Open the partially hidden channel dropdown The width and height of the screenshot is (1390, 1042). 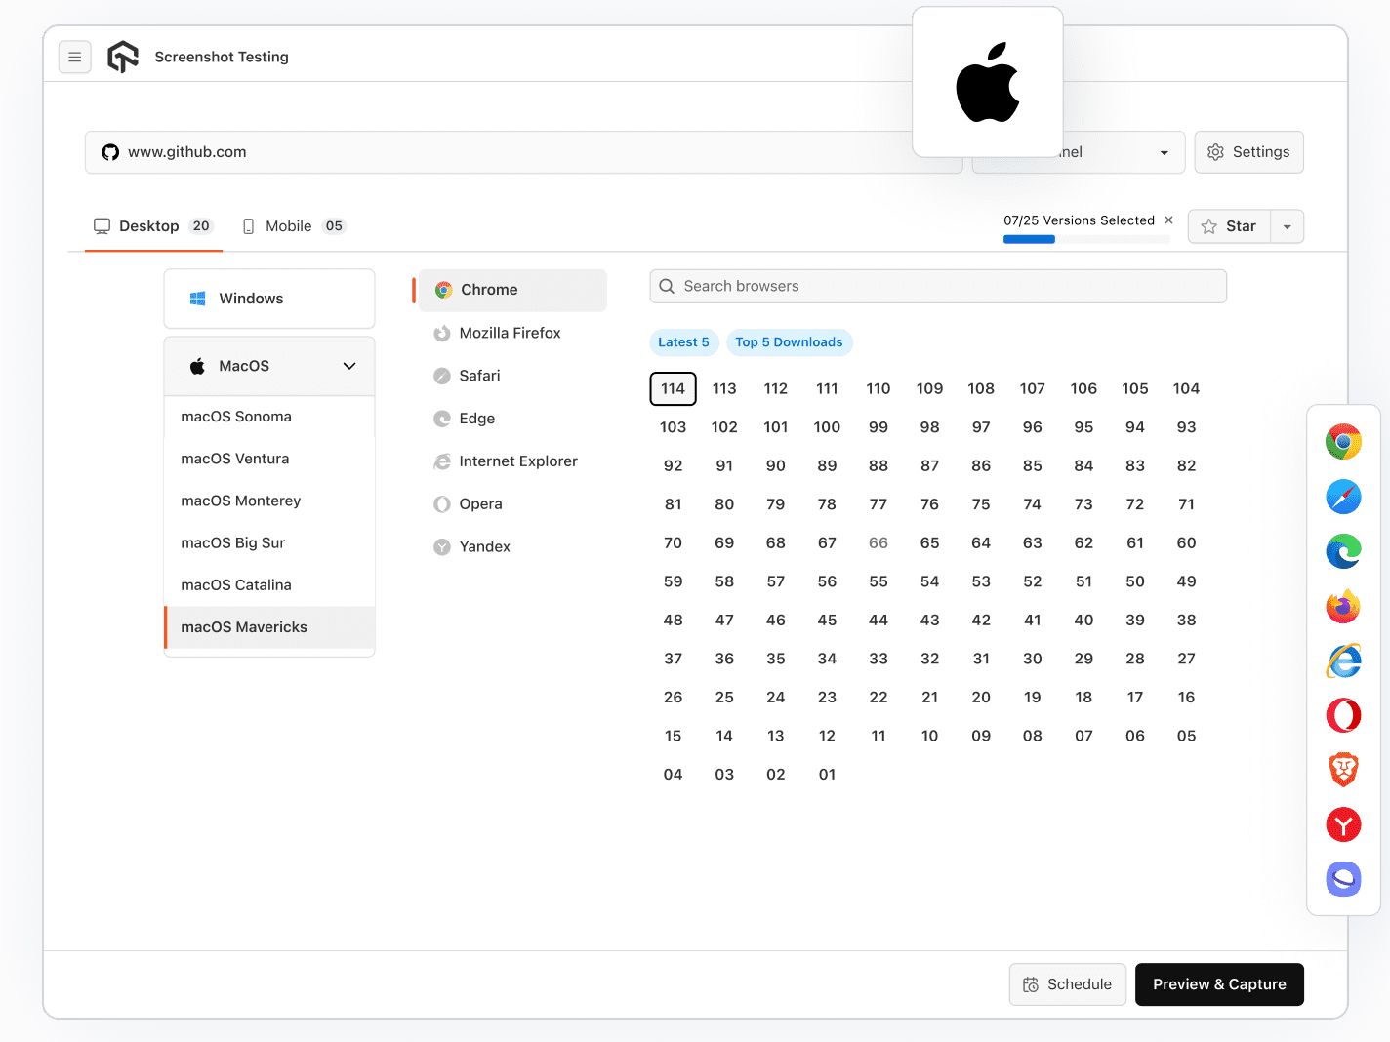[1163, 152]
